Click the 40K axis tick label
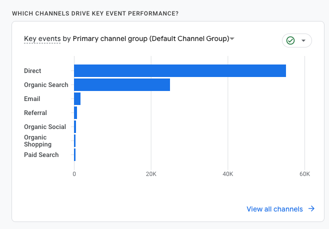329x229 pixels. pyautogui.click(x=228, y=174)
